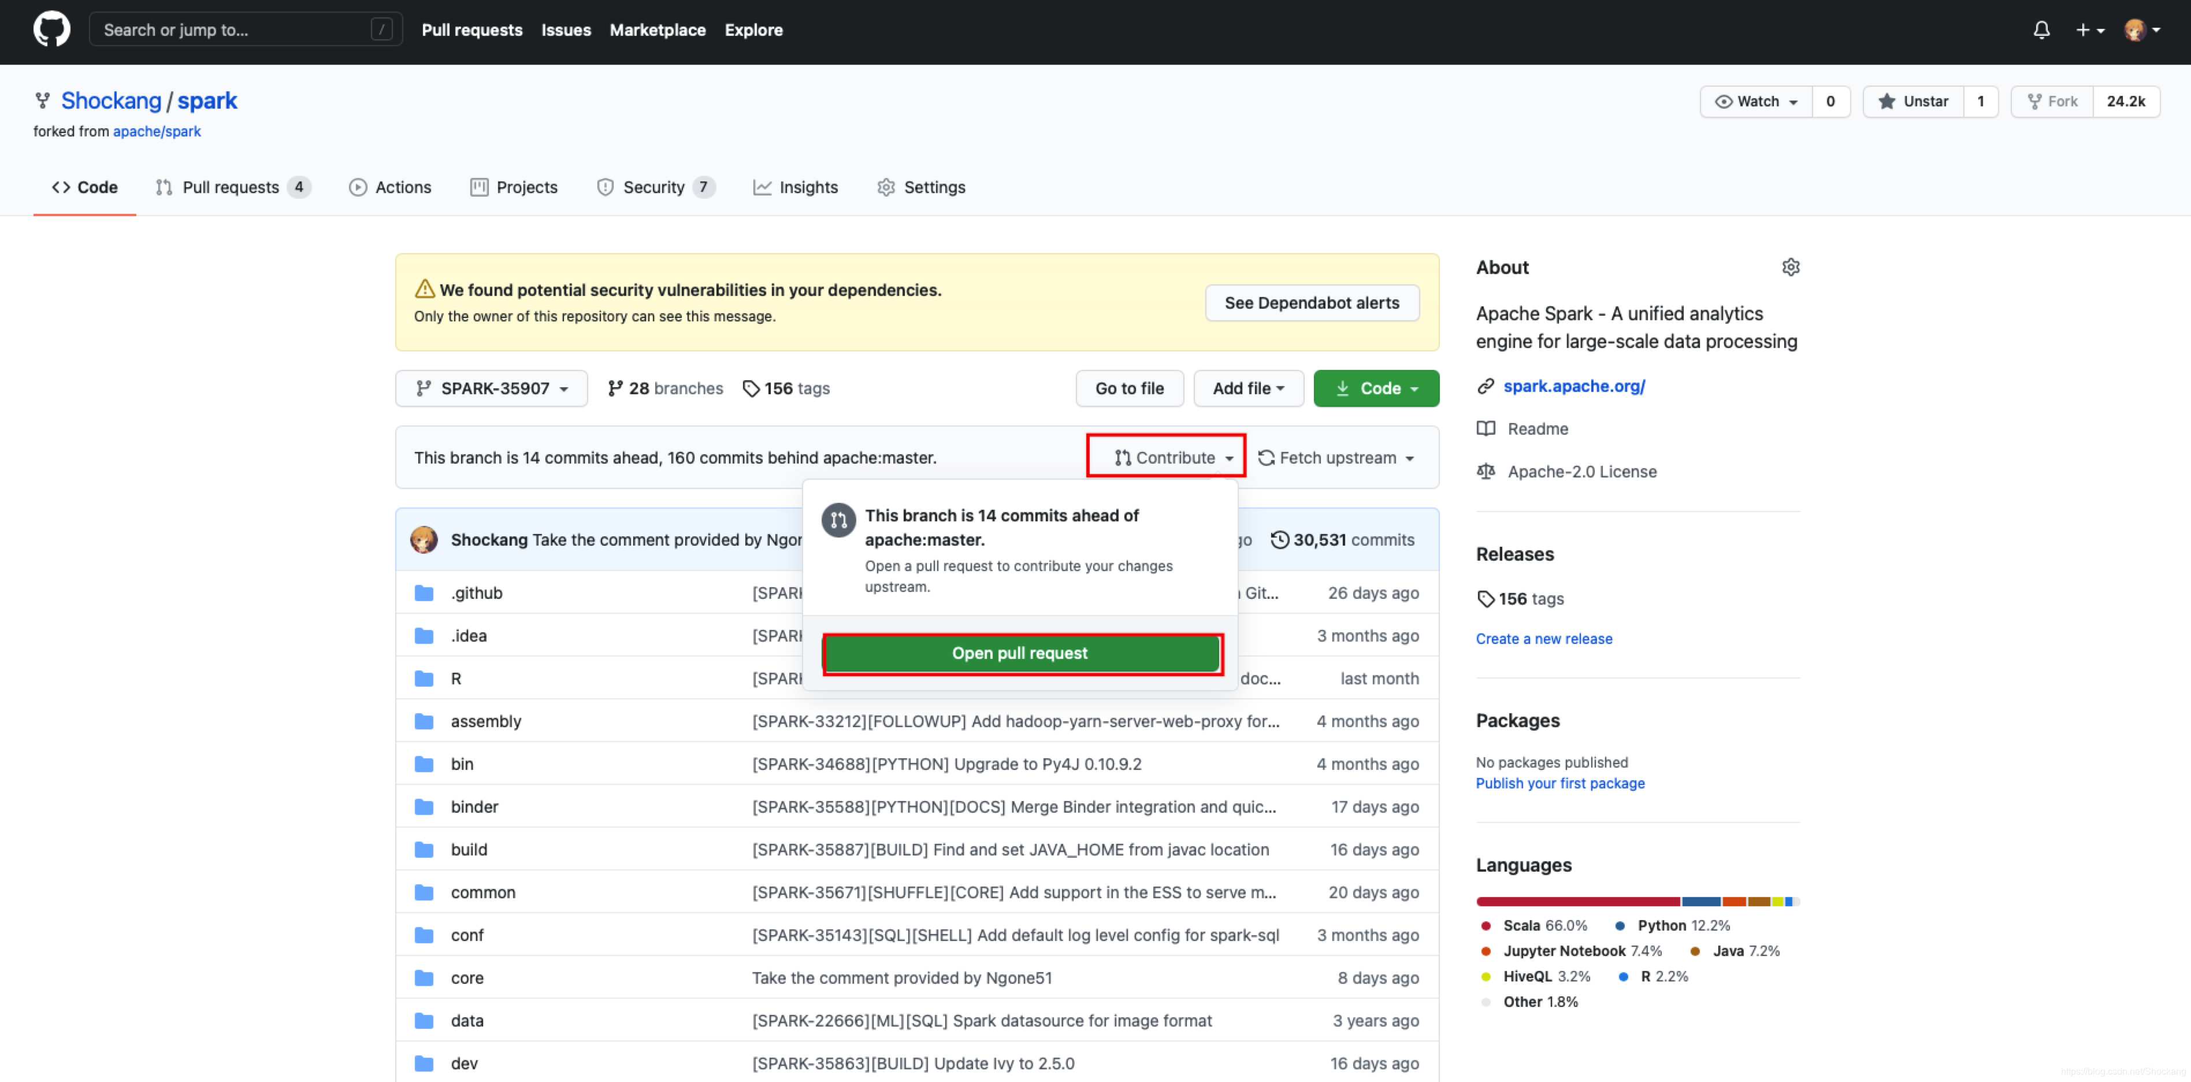Go to the Actions tab
This screenshot has height=1082, width=2191.
[391, 187]
